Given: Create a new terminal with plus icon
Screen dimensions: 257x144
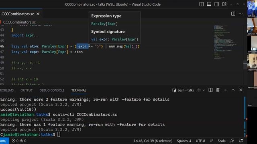Looking at the screenshot, I should [x=199, y=90].
